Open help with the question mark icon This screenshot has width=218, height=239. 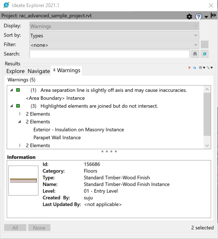pos(198,16)
